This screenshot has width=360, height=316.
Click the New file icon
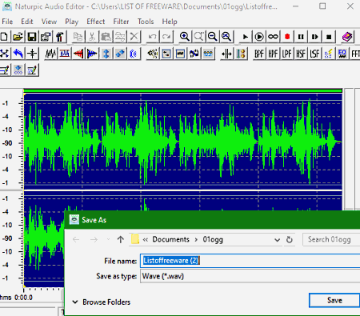(4, 37)
